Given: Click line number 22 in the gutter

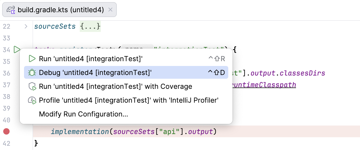Looking at the screenshot, I should pos(6,26).
